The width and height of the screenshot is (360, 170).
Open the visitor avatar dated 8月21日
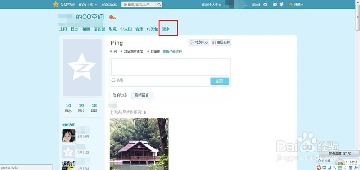point(68,152)
